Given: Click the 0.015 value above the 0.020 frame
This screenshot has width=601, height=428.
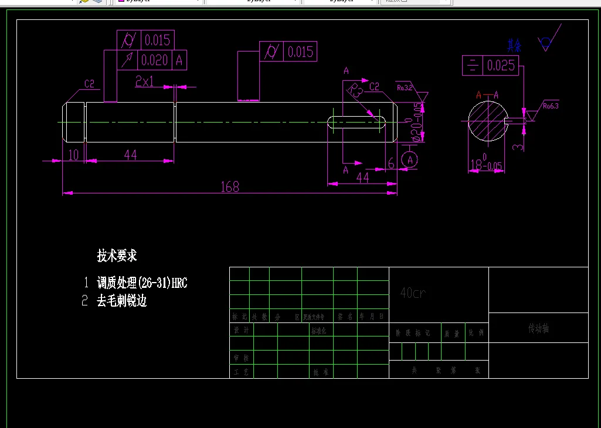Looking at the screenshot, I should tap(158, 40).
